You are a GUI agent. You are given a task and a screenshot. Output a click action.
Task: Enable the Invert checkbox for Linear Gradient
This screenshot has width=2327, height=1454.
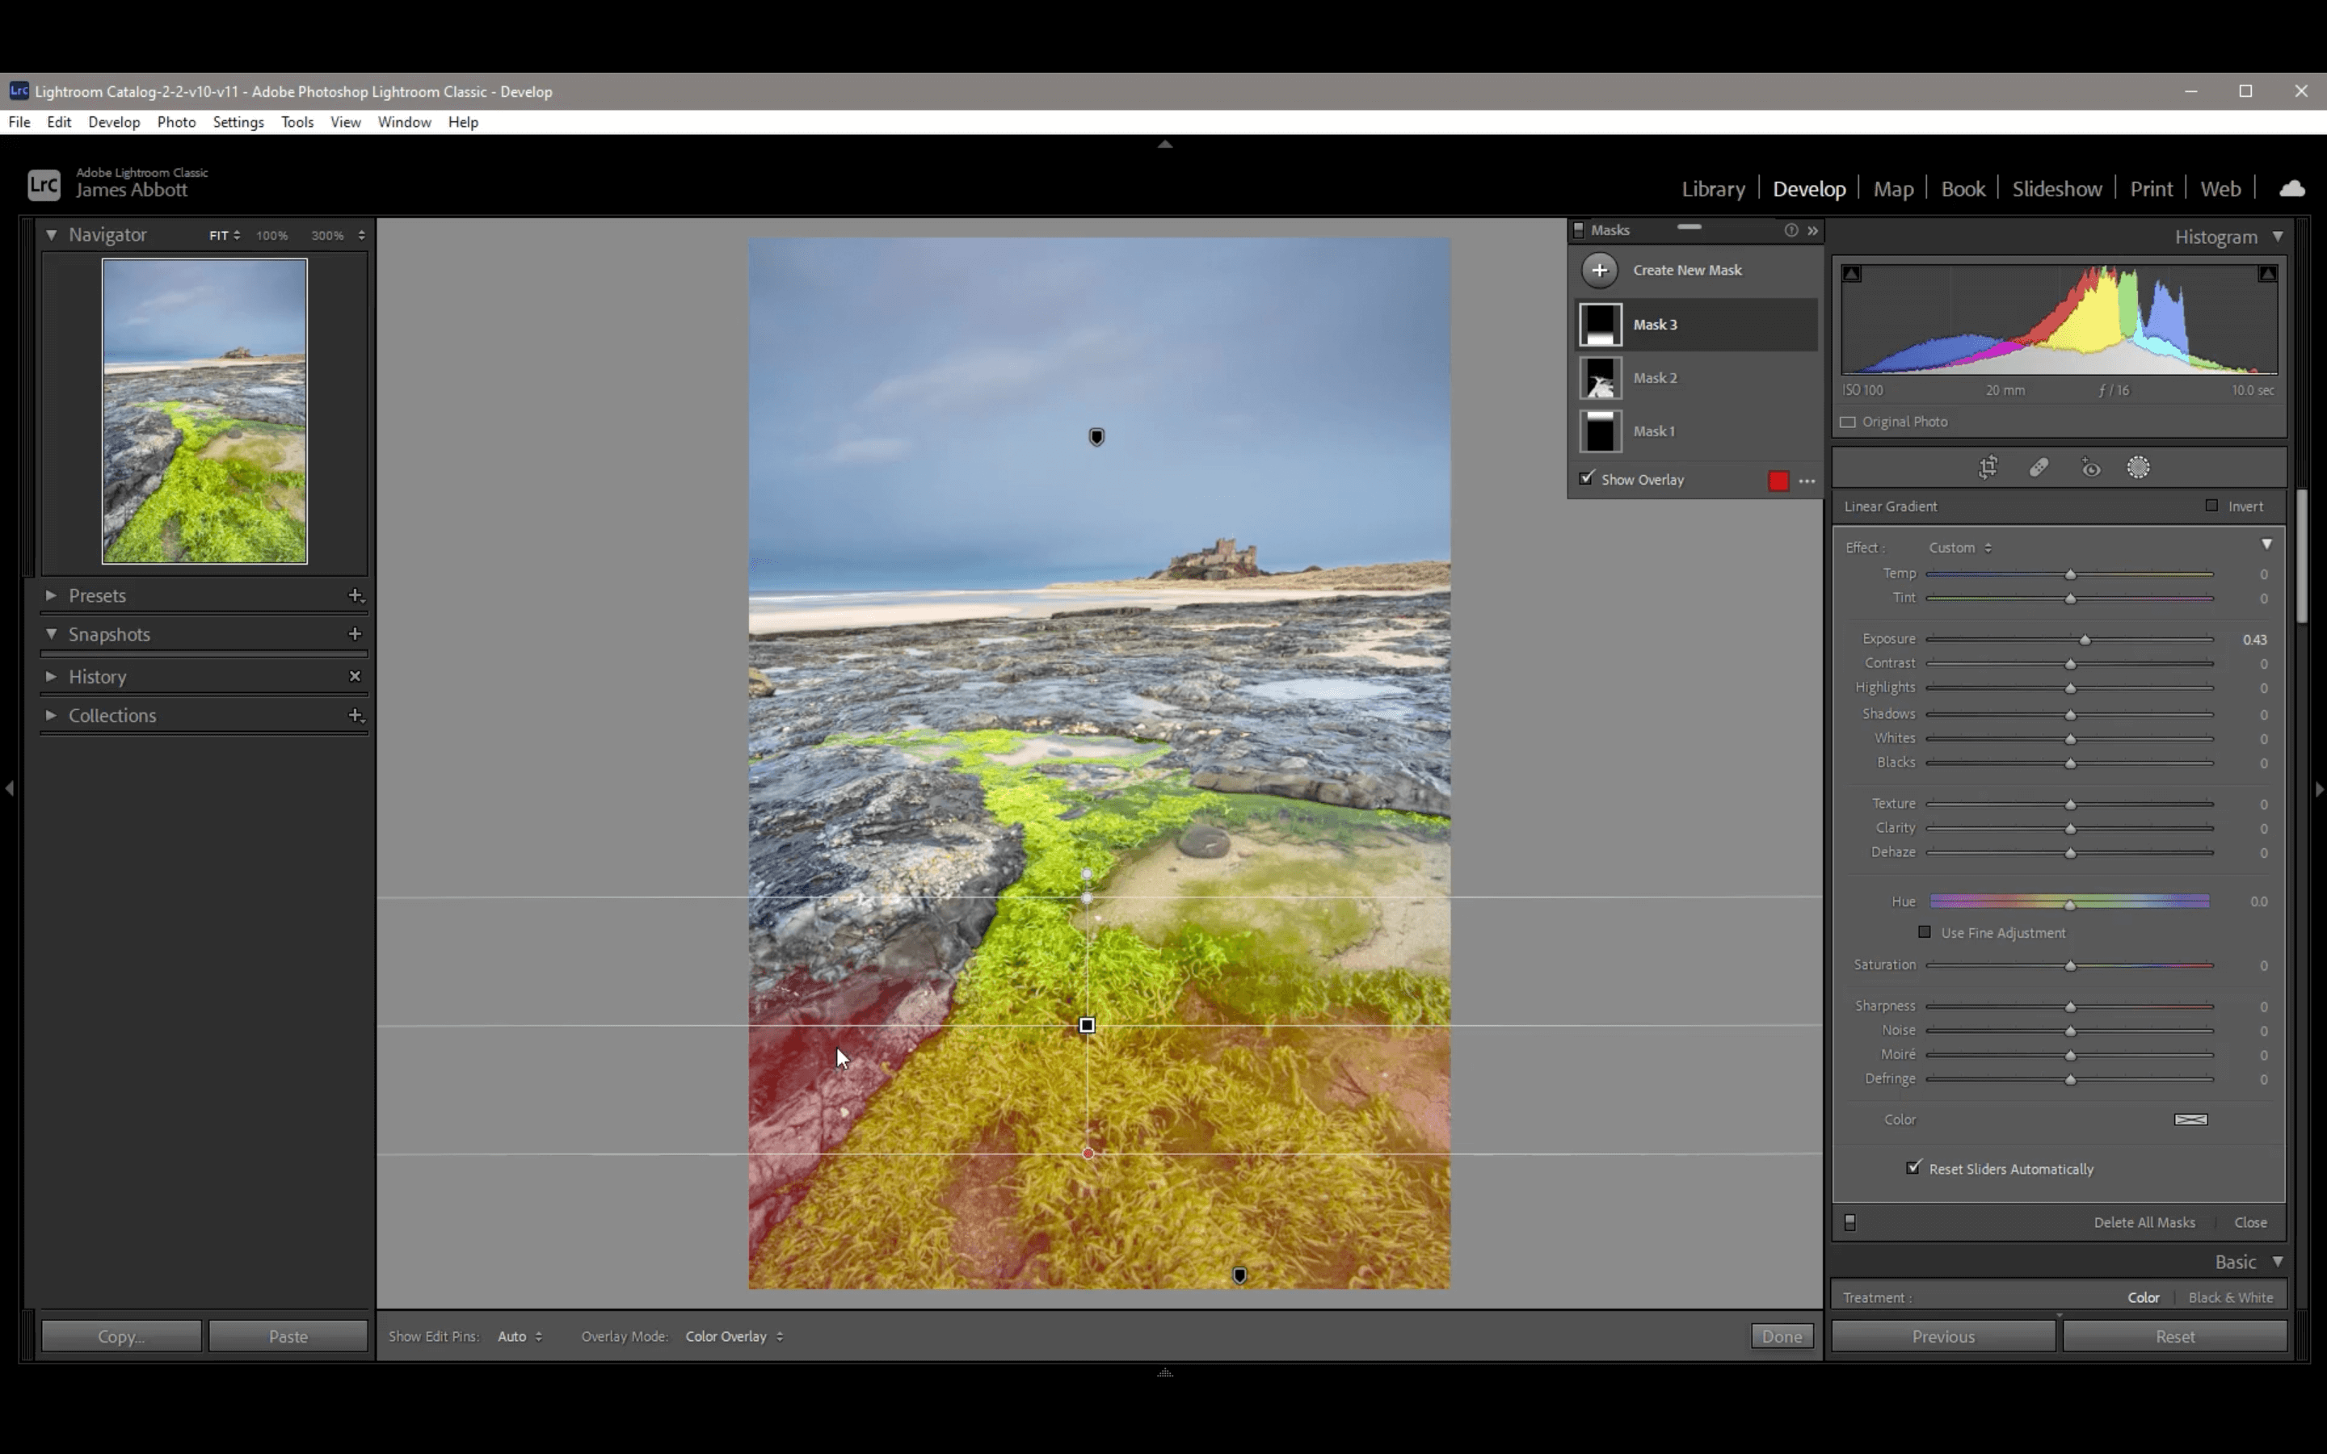tap(2211, 505)
